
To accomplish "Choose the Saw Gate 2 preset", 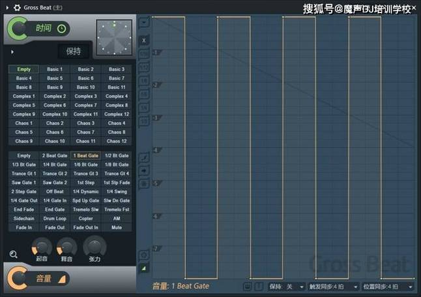I will (55, 182).
